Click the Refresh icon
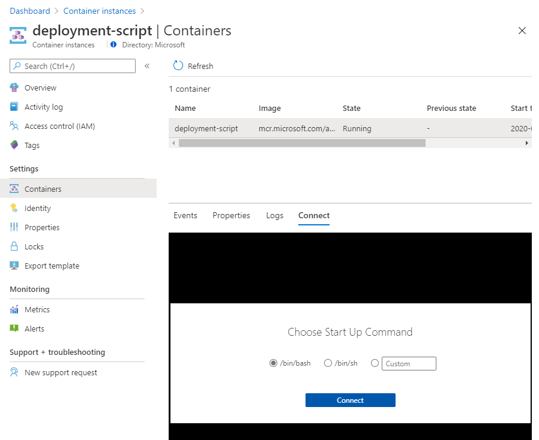The image size is (539, 440). tap(178, 65)
